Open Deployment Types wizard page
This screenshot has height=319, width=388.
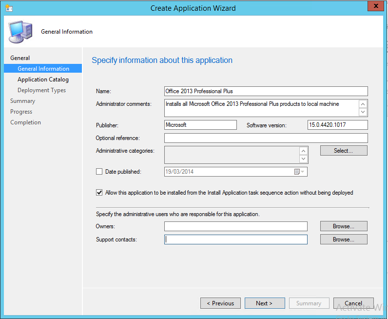point(41,90)
